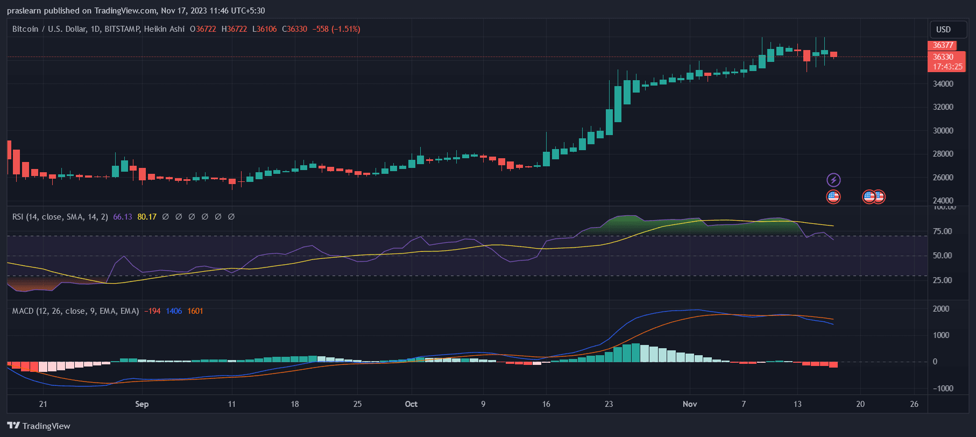The width and height of the screenshot is (976, 437).
Task: Click the purple RSI value 66.13
Action: pyautogui.click(x=122, y=217)
